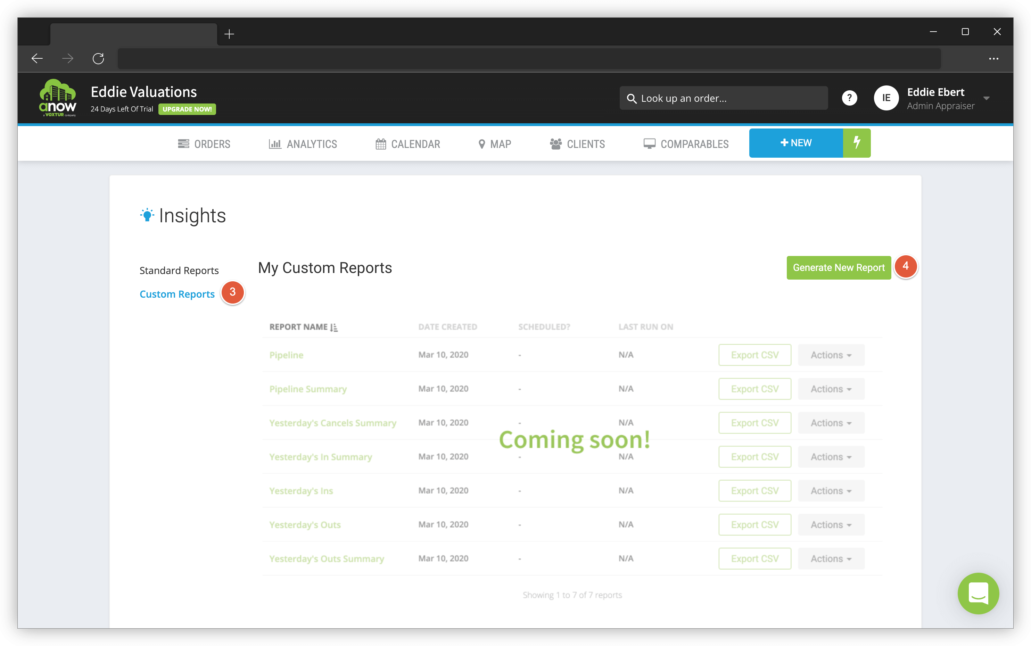This screenshot has width=1031, height=646.
Task: Open the Calendar view
Action: click(x=407, y=143)
